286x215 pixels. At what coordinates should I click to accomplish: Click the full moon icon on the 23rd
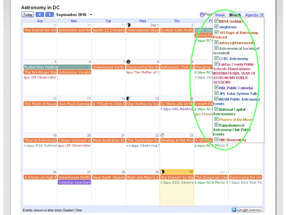tap(162, 135)
